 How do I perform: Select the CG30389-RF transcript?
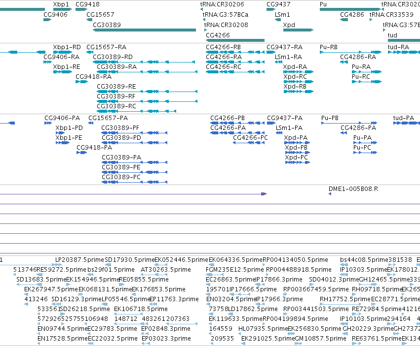[147, 101]
